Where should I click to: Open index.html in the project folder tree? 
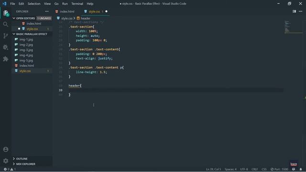(27, 66)
